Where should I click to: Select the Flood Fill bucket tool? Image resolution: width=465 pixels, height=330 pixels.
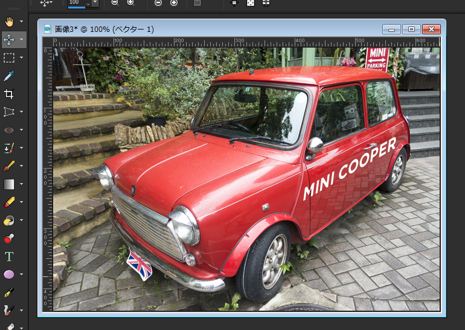tap(9, 220)
